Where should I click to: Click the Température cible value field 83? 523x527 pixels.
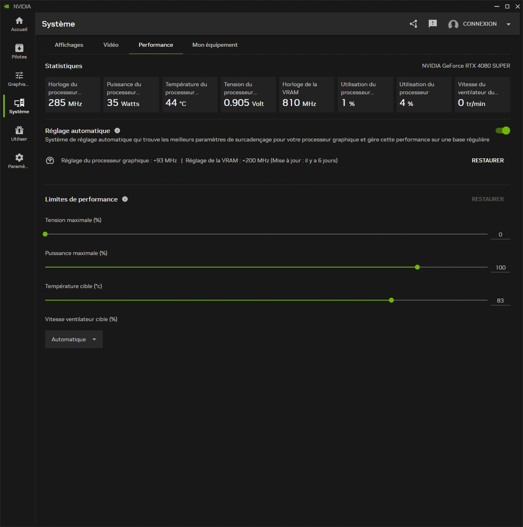click(x=500, y=301)
